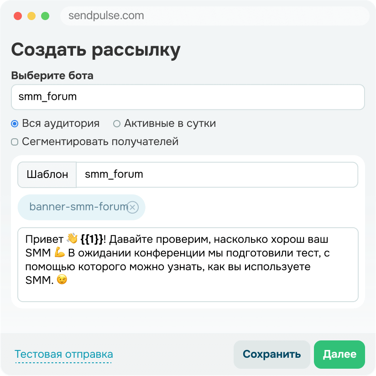Click the yellow minimize window dot
The height and width of the screenshot is (376, 376).
(31, 16)
